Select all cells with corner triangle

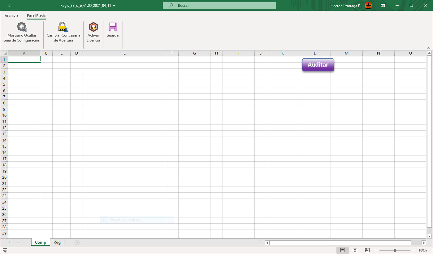[x=4, y=53]
